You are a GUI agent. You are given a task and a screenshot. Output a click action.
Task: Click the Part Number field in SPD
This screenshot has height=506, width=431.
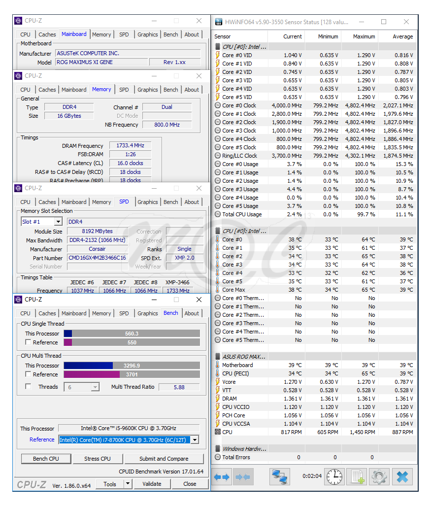pyautogui.click(x=98, y=258)
